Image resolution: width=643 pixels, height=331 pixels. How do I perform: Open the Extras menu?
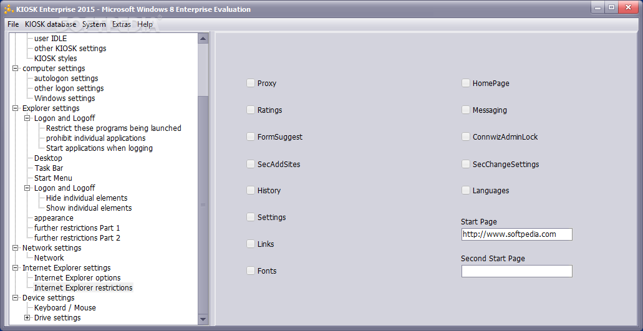122,24
